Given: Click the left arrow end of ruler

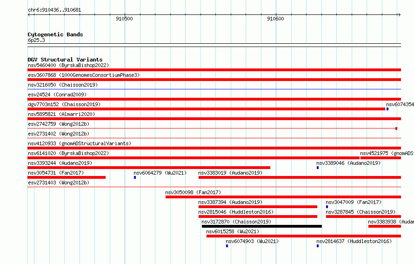Looking at the screenshot, I should pos(29,14).
